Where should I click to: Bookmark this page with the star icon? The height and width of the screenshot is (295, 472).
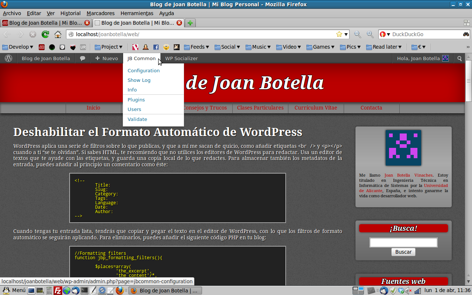[x=339, y=34]
